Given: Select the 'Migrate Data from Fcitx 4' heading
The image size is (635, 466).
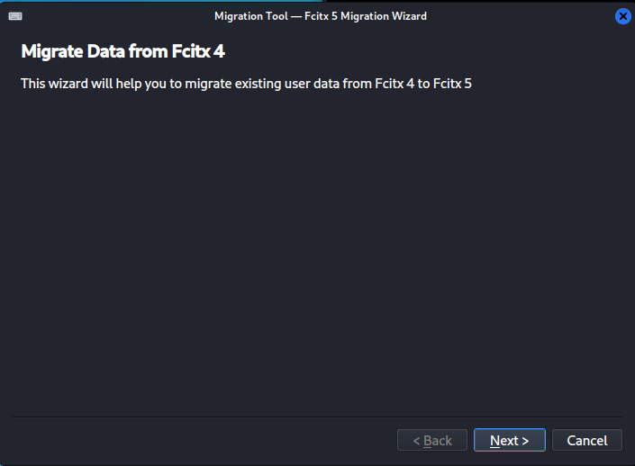Looking at the screenshot, I should 122,51.
